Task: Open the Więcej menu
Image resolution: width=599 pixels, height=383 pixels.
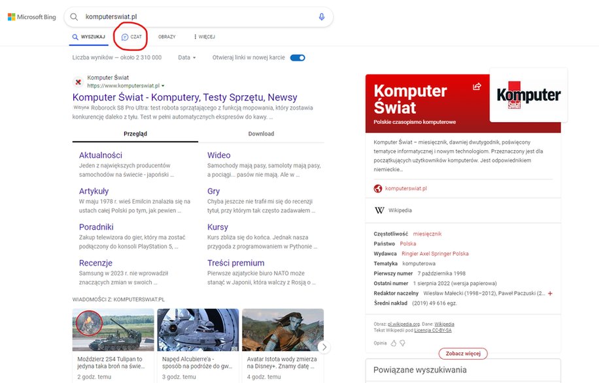Action: point(205,37)
